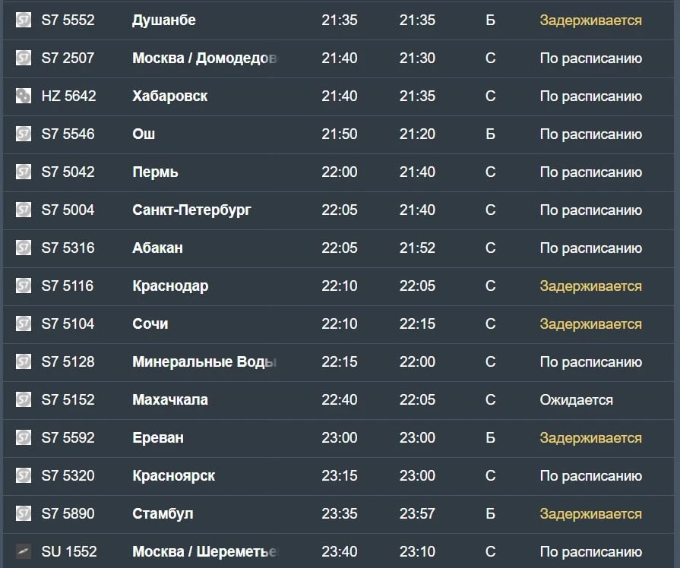Click the Ожидается status for Махачкала
Screen dimensions: 680x568
[577, 399]
